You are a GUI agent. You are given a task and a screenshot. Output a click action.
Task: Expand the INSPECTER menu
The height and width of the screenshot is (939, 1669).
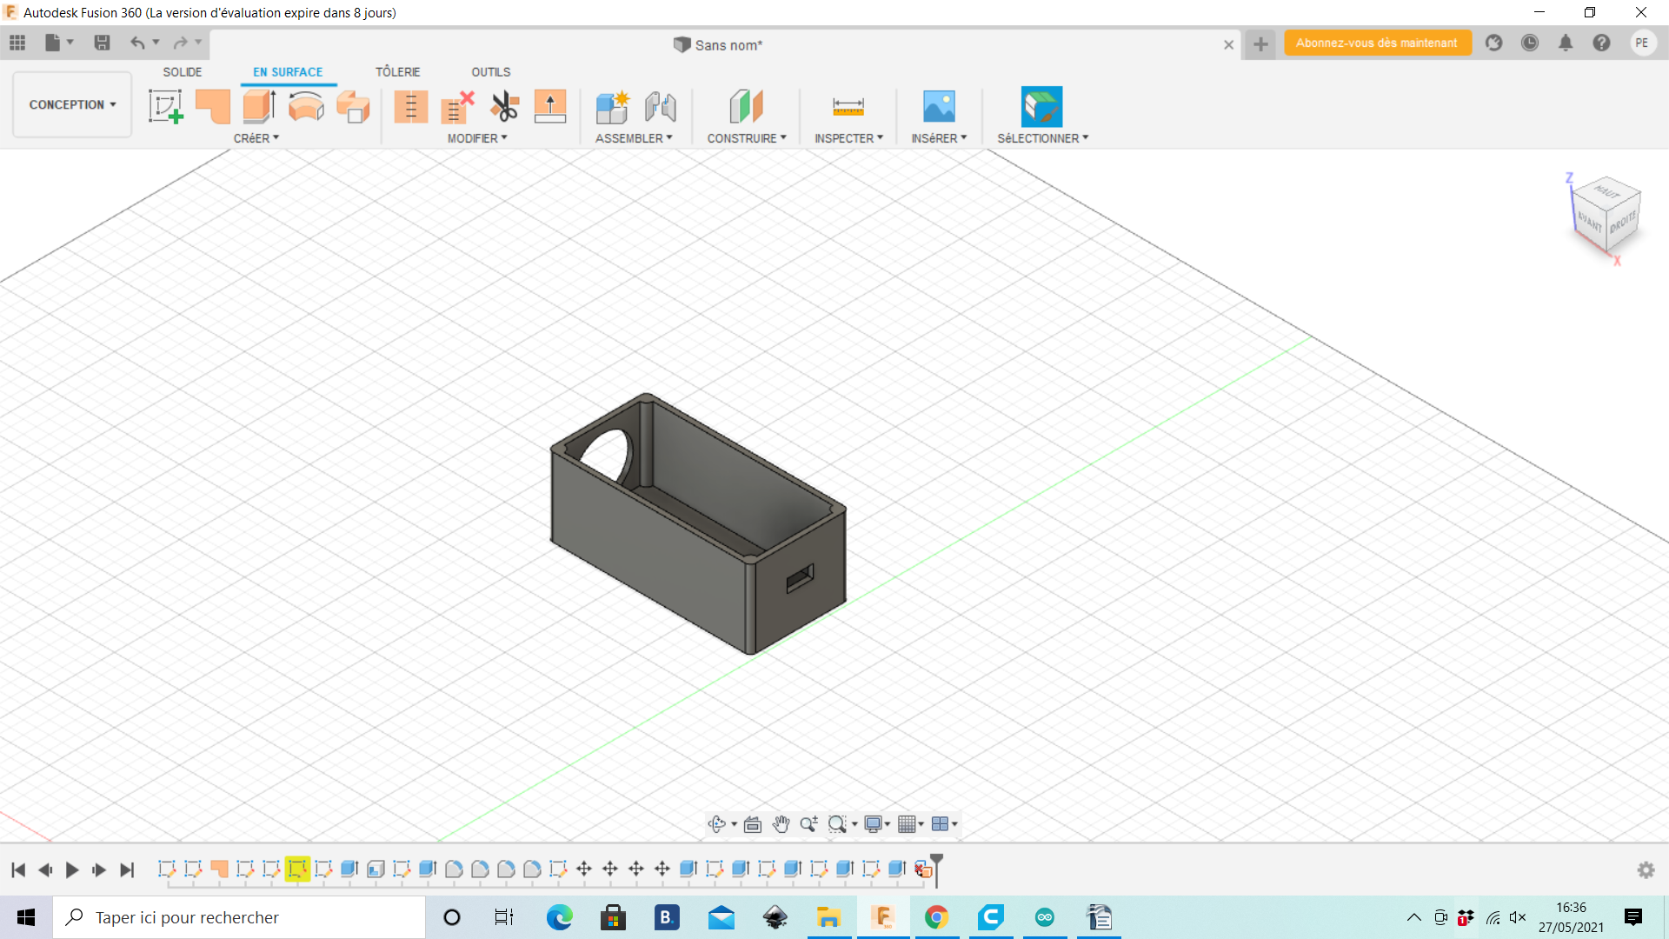[848, 138]
